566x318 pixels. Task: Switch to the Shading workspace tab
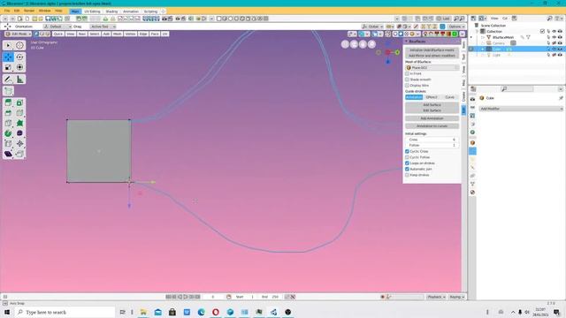[111, 11]
